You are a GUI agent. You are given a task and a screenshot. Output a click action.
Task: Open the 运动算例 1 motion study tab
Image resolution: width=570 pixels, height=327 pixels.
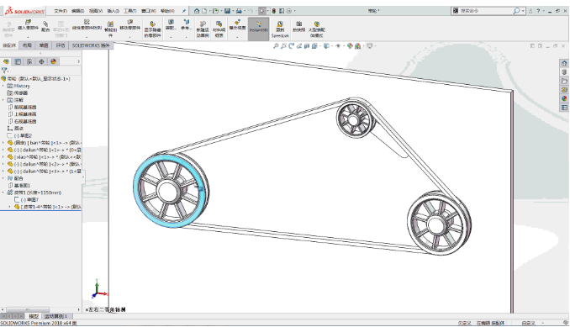tap(56, 316)
